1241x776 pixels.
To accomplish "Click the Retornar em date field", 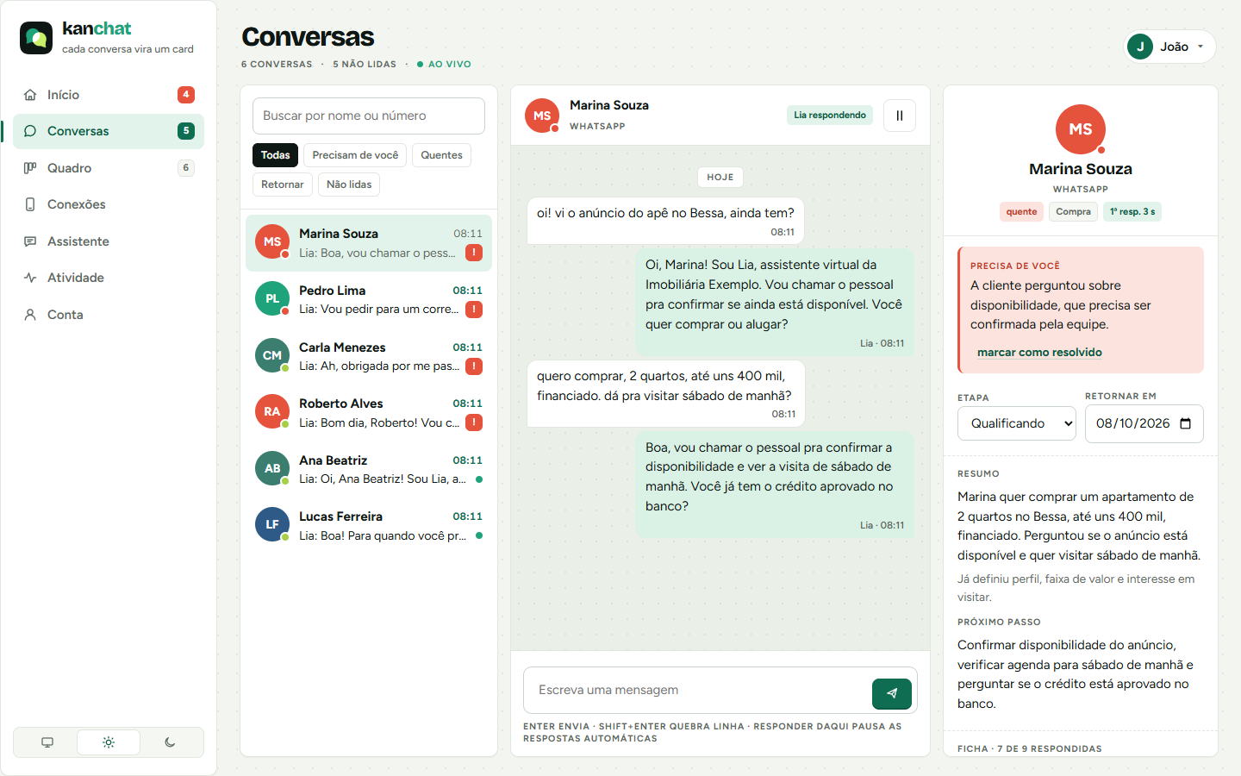I will click(1144, 423).
